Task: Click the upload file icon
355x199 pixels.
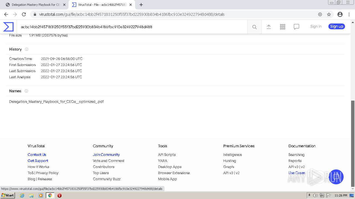Action: pos(269,27)
